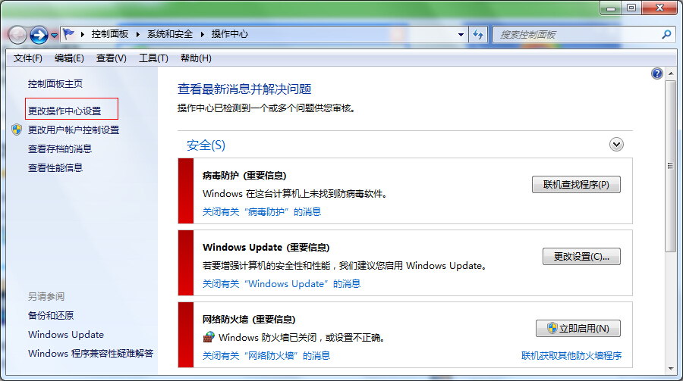Screen dimensions: 683x381
Task: Open the 文件(F) menu
Action: point(27,58)
